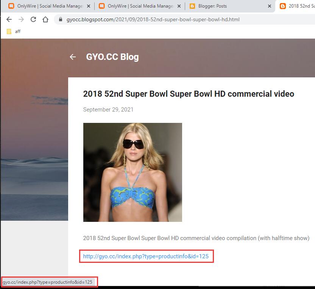Click the 'GYO.CC Blog' header title
This screenshot has height=289, width=315.
(112, 57)
